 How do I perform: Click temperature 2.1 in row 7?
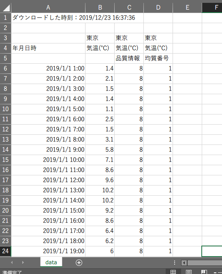100,78
